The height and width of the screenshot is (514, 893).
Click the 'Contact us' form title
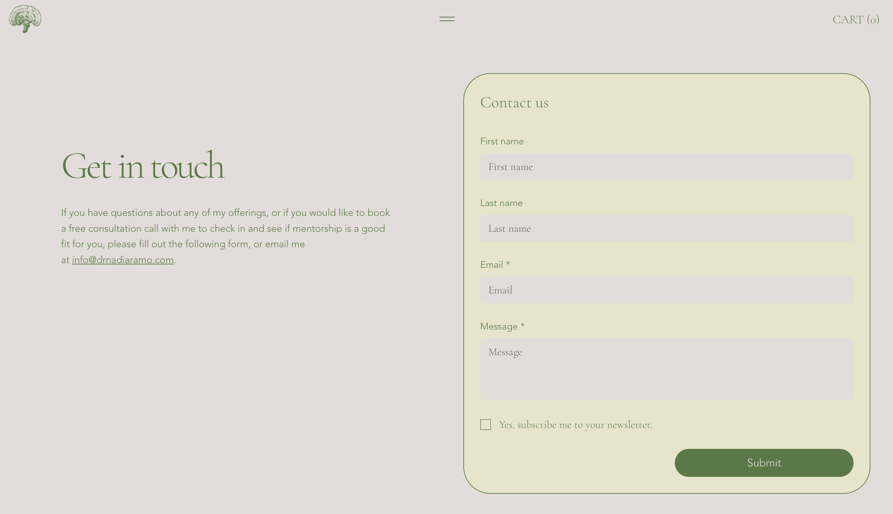coord(514,103)
